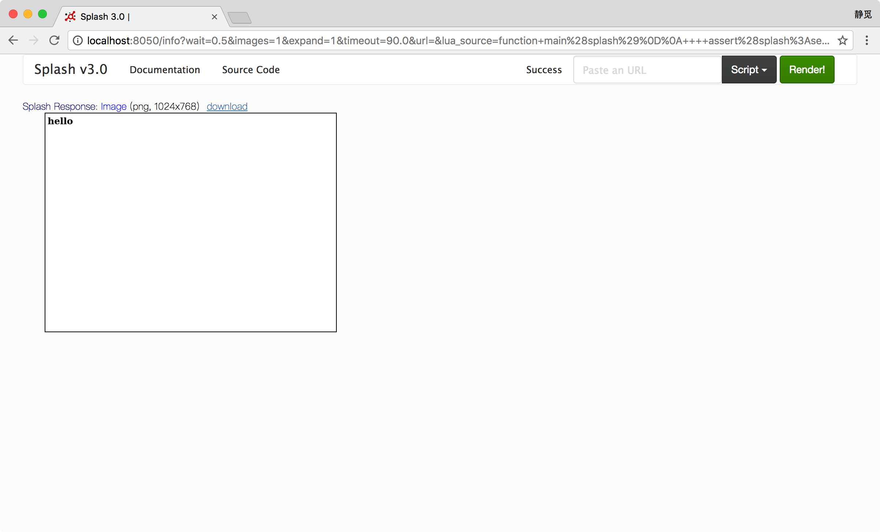Viewport: 880px width, 532px height.
Task: Close the Splash 3.0 tab
Action: [x=215, y=17]
